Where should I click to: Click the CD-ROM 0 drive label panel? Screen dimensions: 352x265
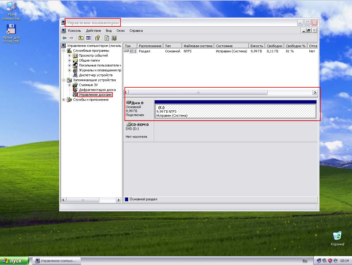[x=138, y=131]
